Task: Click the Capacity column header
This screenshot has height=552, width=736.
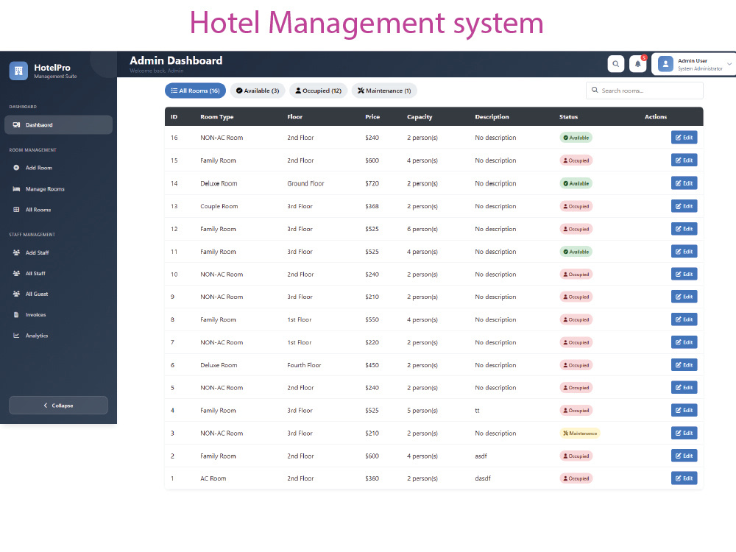Action: click(x=420, y=117)
